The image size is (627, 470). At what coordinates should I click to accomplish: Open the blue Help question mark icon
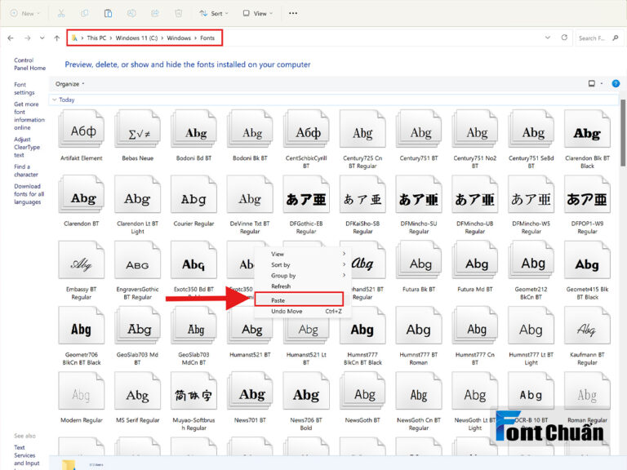(x=616, y=83)
